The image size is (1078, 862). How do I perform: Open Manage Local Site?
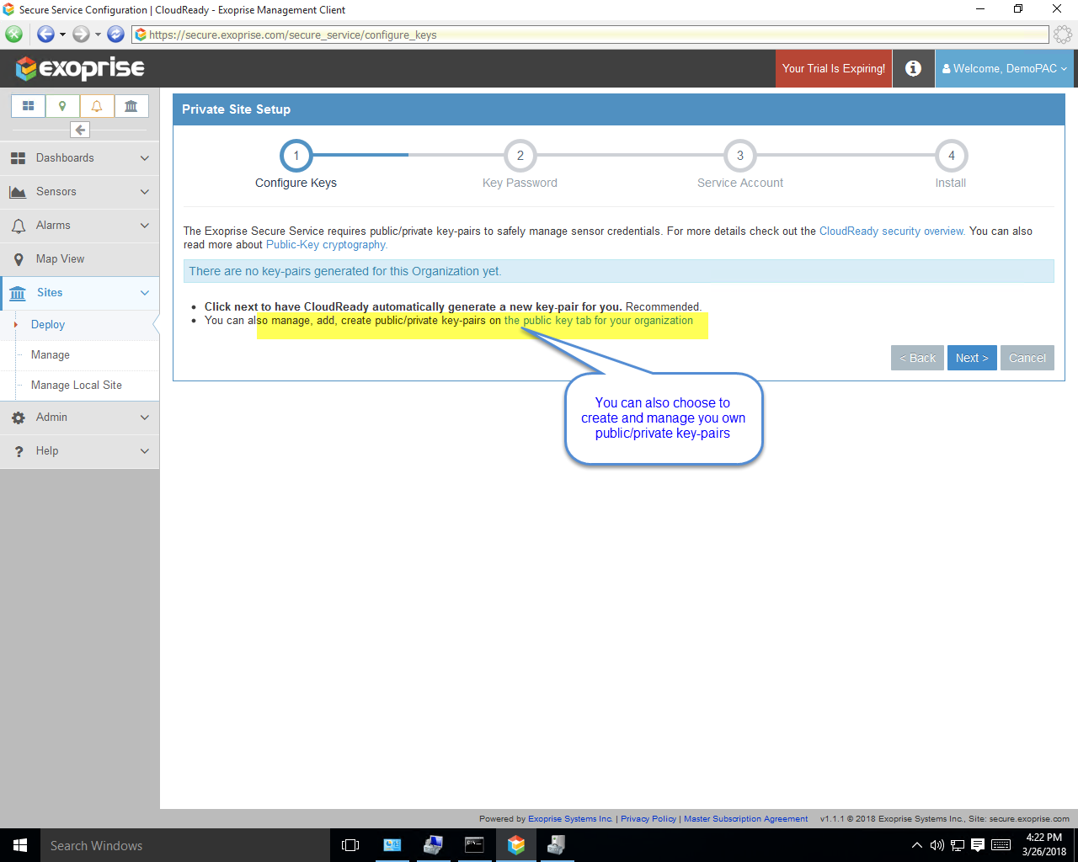tap(77, 386)
